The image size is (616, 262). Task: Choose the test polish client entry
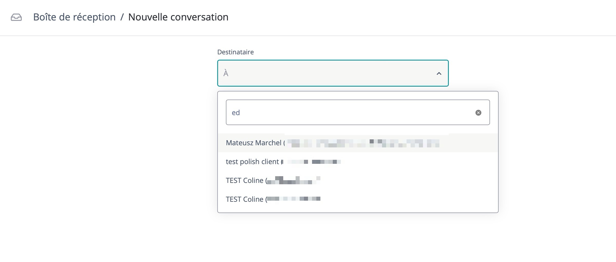(252, 162)
